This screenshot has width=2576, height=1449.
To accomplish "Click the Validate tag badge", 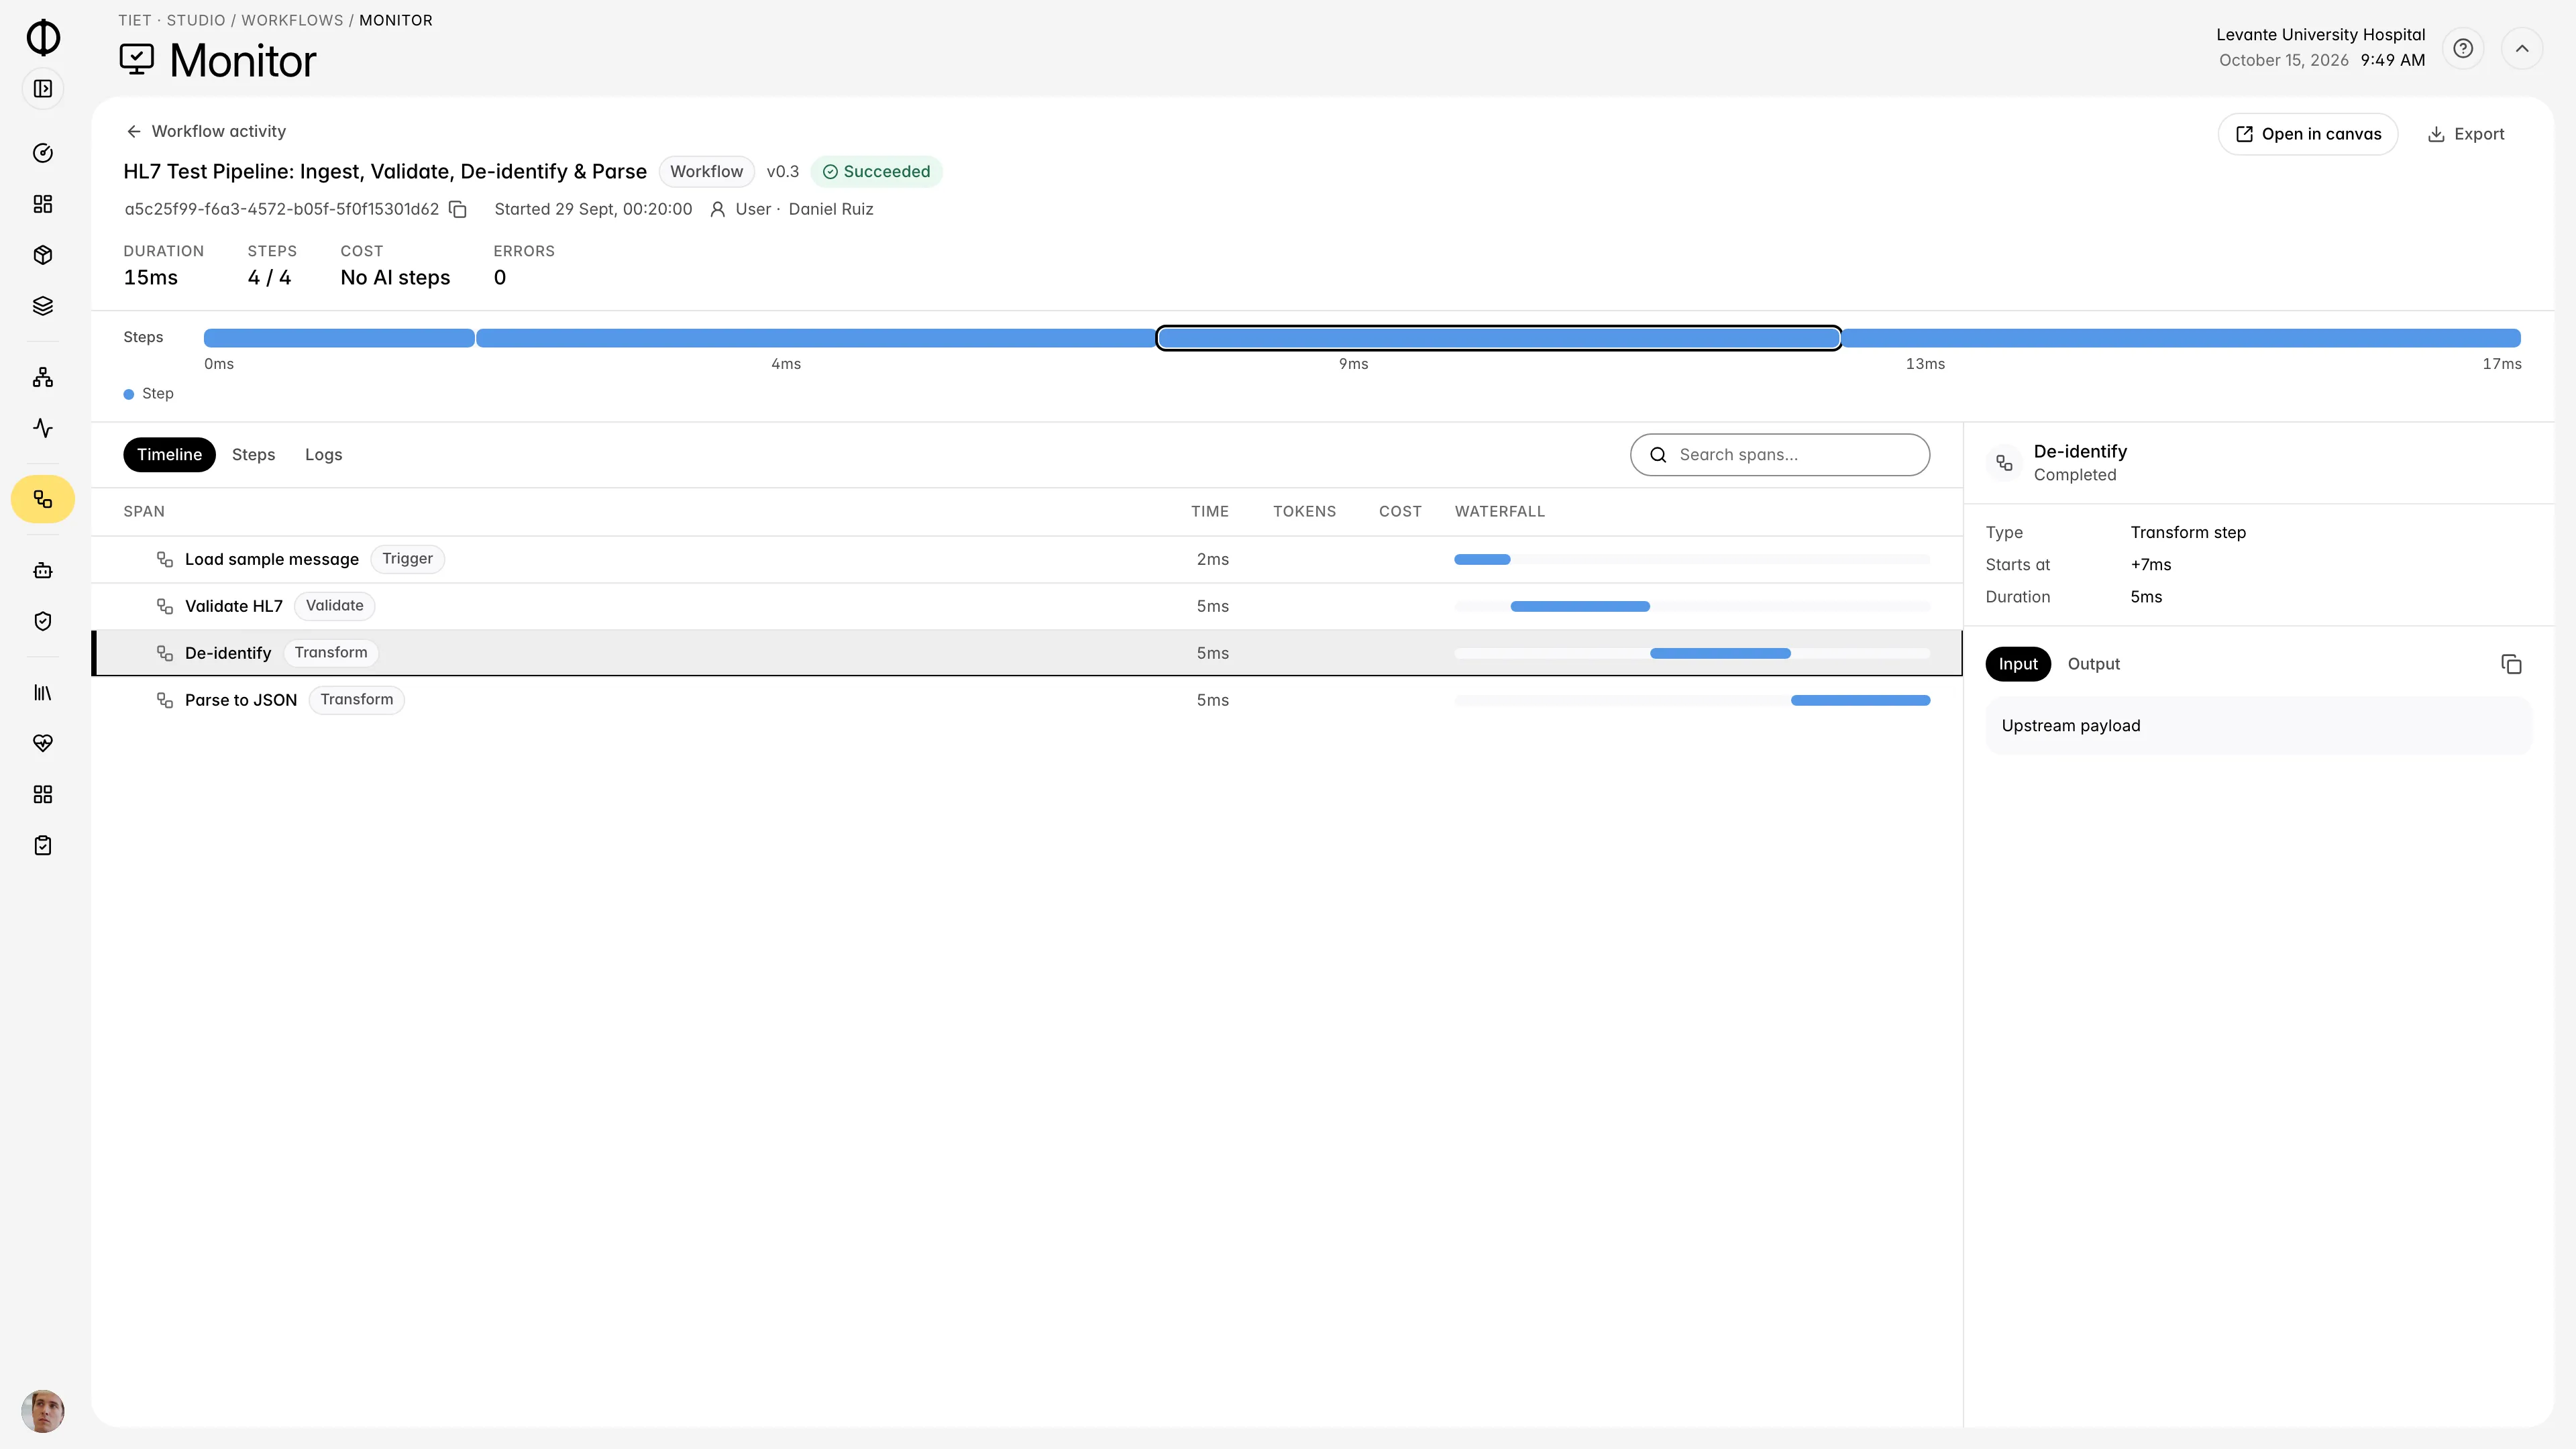I will pos(334,606).
